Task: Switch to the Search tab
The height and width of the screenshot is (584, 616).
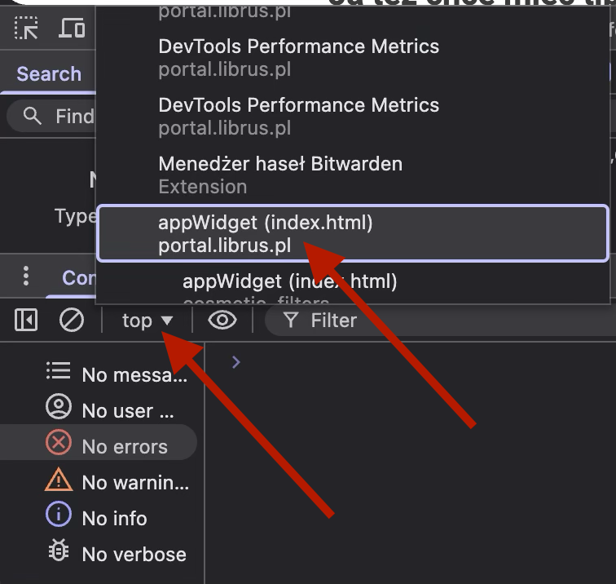Action: pos(49,74)
